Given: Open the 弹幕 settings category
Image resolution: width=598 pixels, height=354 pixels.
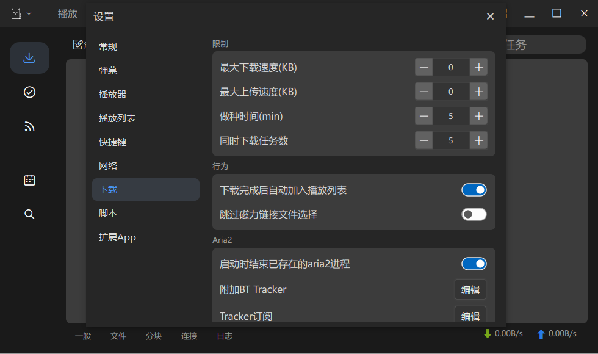Looking at the screenshot, I should [x=146, y=71].
